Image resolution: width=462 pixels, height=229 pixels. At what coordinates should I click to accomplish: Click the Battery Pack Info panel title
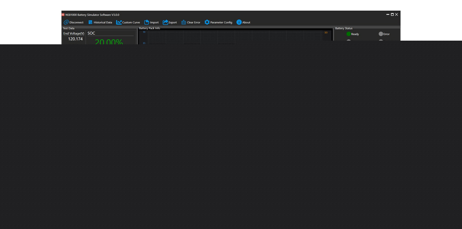(x=150, y=28)
